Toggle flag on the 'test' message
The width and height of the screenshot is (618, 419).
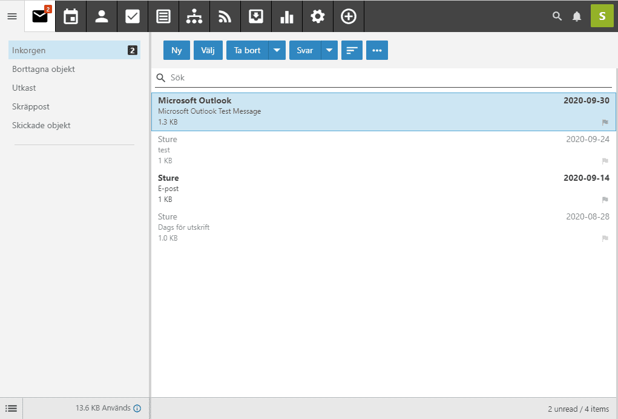[605, 161]
